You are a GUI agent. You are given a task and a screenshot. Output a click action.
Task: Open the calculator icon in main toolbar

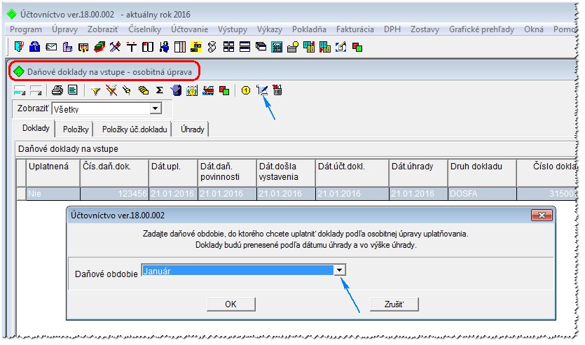pyautogui.click(x=277, y=47)
